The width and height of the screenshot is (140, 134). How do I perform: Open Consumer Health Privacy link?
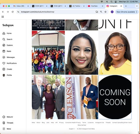[x=73, y=122]
